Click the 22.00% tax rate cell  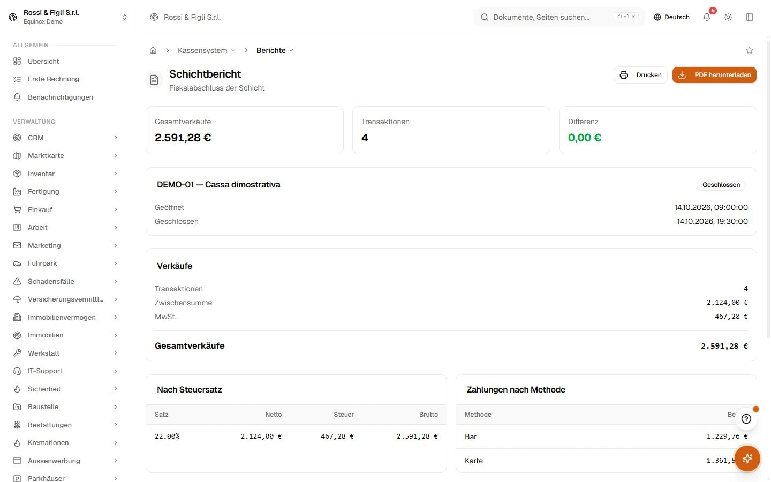click(167, 436)
